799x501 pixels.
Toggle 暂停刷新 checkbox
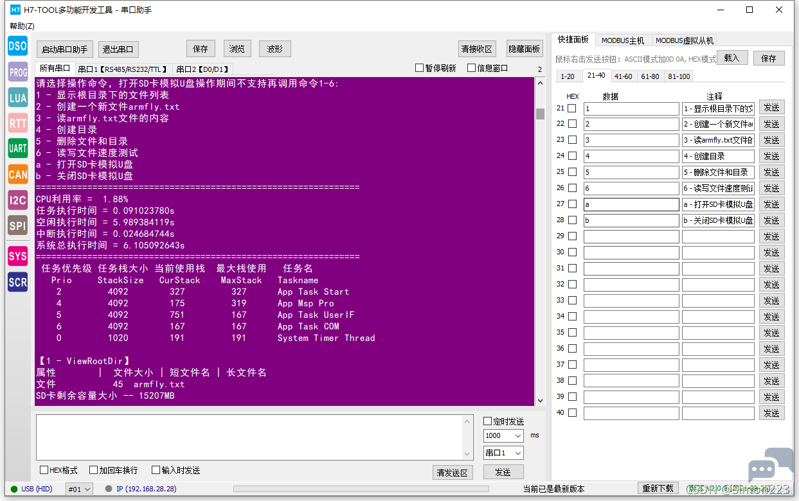point(419,67)
